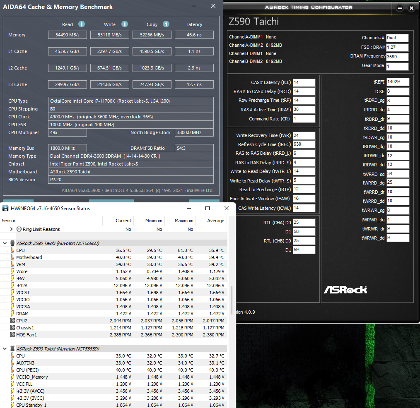420x408 pixels.
Task: Click thermometer icon beside Motherboard sensor
Action: [x=12, y=257]
